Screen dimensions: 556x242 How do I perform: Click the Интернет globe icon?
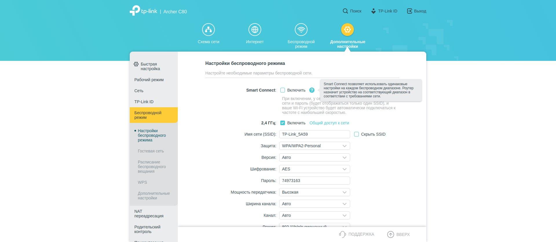click(255, 30)
